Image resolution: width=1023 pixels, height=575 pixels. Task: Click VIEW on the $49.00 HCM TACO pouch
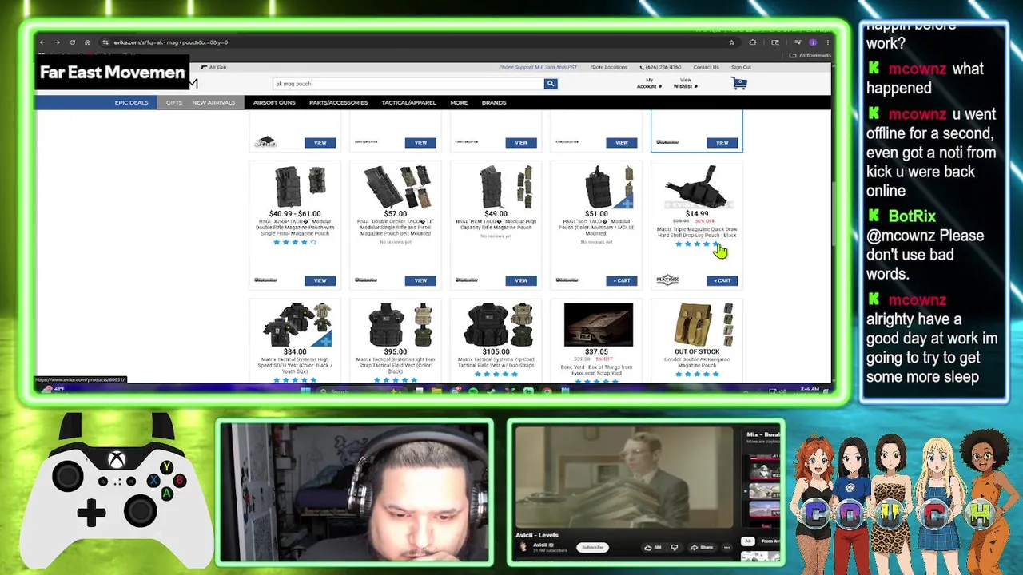[x=521, y=280]
